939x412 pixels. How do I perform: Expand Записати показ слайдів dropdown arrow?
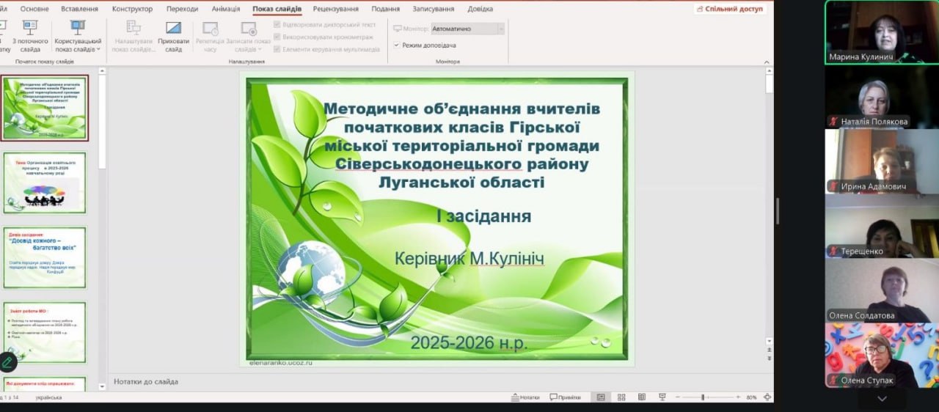pyautogui.click(x=261, y=49)
